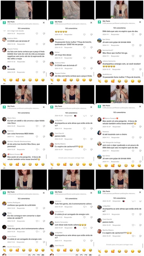Dislike Adri Margarido taróloga's zíper quebrado comment
Image resolution: width=144 pixels, height=256 pixels.
(x=140, y=151)
